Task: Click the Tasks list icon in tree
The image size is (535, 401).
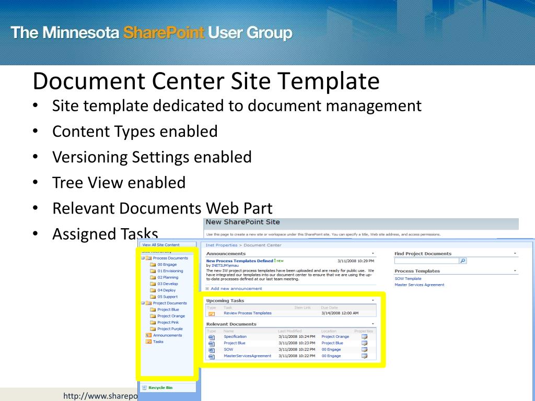Action: pyautogui.click(x=148, y=341)
